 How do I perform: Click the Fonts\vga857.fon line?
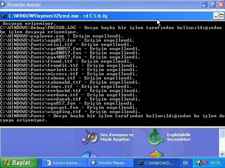click(x=67, y=103)
